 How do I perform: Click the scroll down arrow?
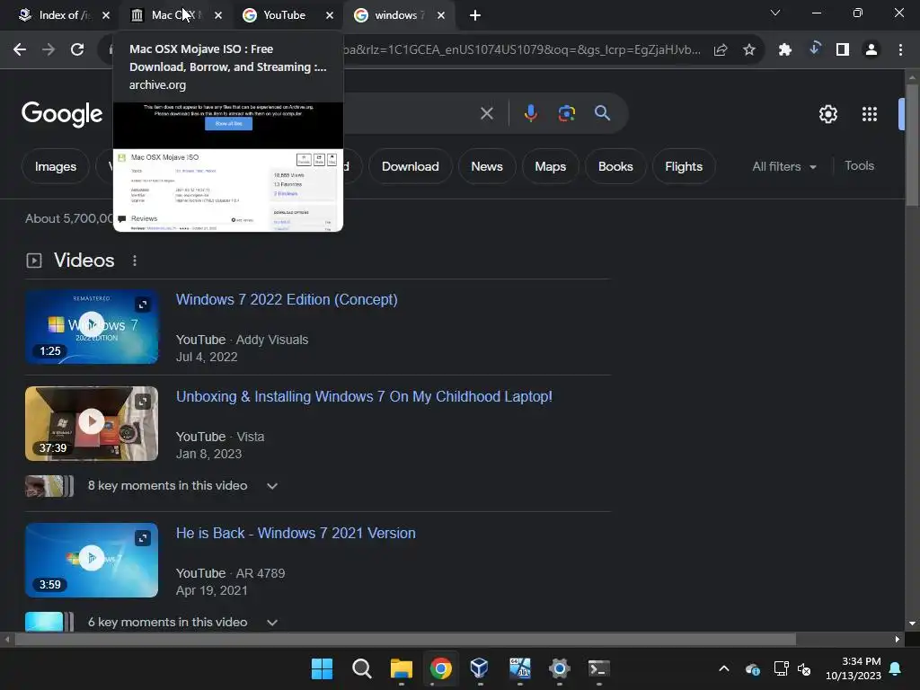912,624
